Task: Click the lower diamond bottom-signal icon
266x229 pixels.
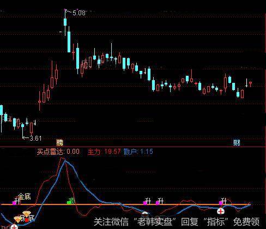Action: point(18,220)
